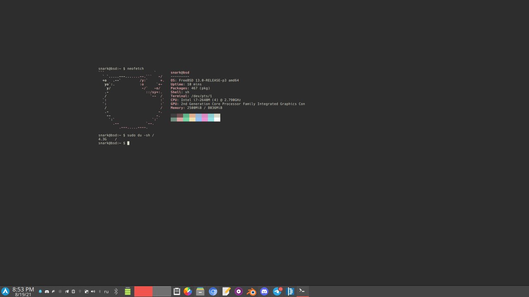This screenshot has width=529, height=297.
Task: Launch the blue text editor icon
Action: [x=291, y=292]
